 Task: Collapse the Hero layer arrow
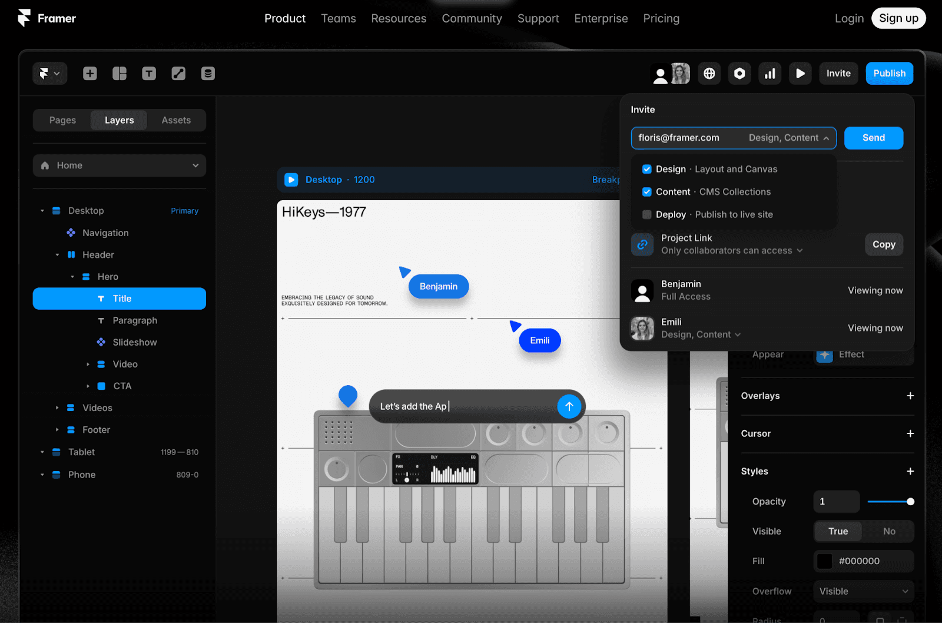pyautogui.click(x=72, y=277)
